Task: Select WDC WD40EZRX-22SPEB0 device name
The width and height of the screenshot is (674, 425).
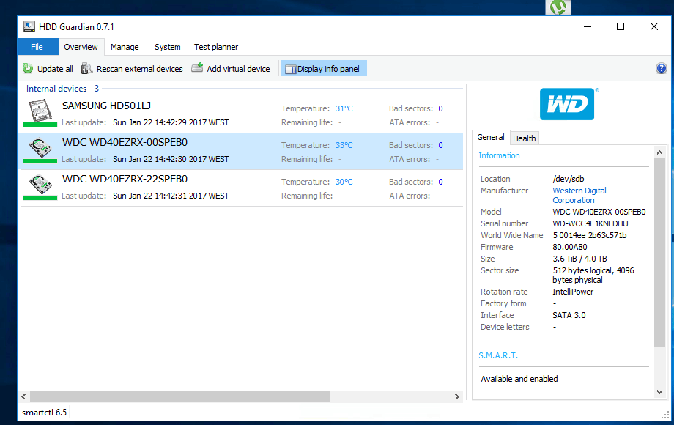Action: pyautogui.click(x=125, y=179)
